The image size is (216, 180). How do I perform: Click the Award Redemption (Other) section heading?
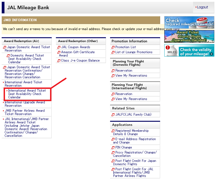pyautogui.click(x=78, y=41)
